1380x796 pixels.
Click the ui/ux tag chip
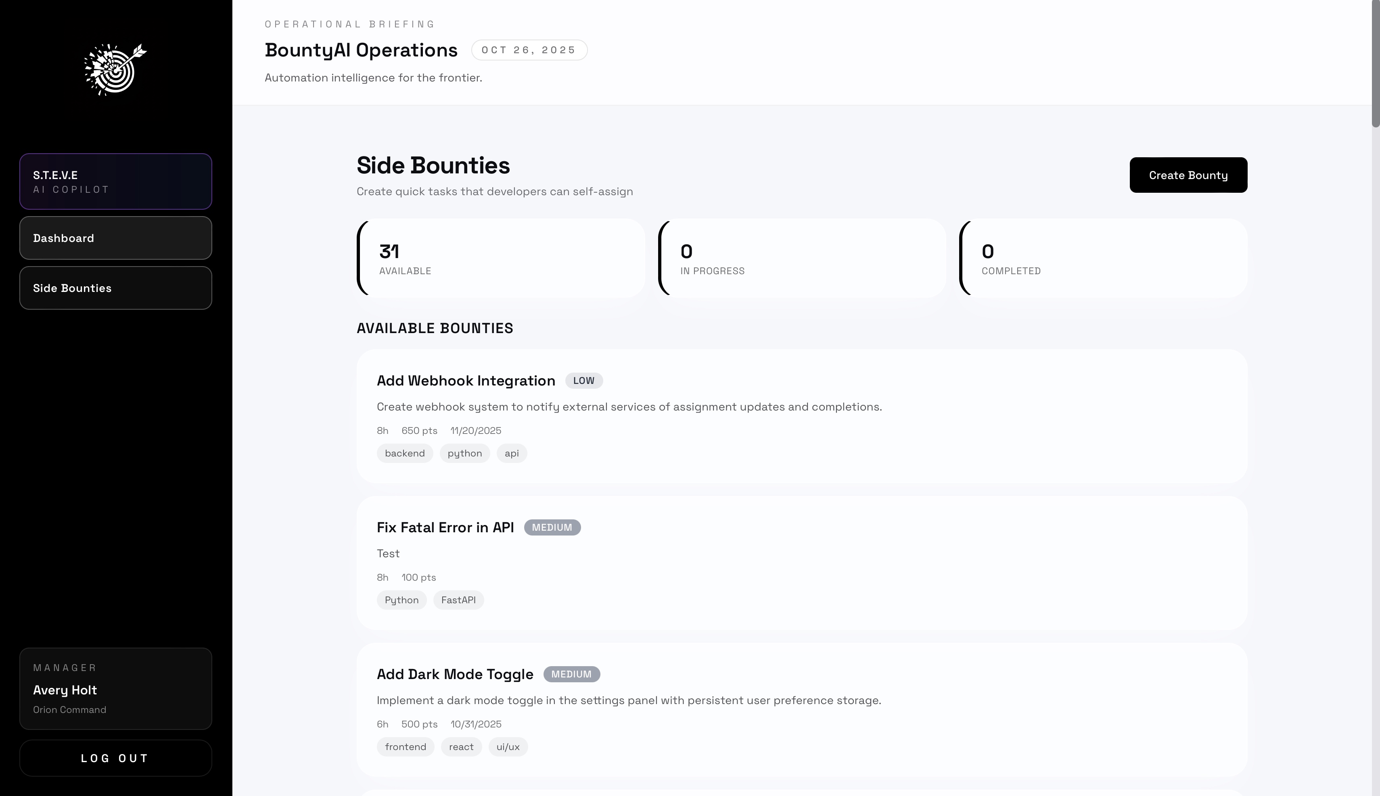click(x=508, y=747)
